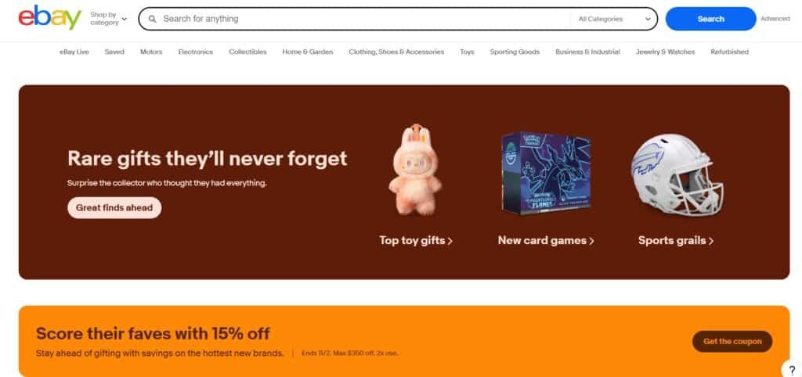Open the All Categories dropdown
The width and height of the screenshot is (802, 377).
point(614,19)
